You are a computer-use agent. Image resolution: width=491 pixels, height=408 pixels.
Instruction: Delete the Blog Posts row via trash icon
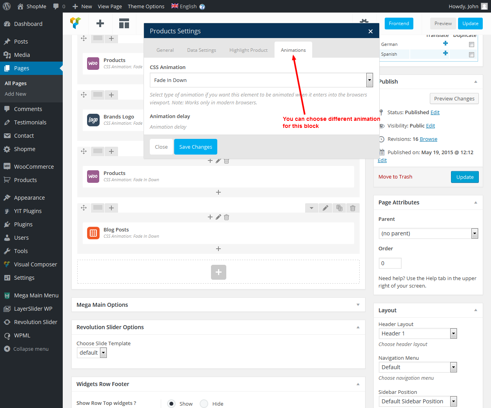(x=353, y=208)
